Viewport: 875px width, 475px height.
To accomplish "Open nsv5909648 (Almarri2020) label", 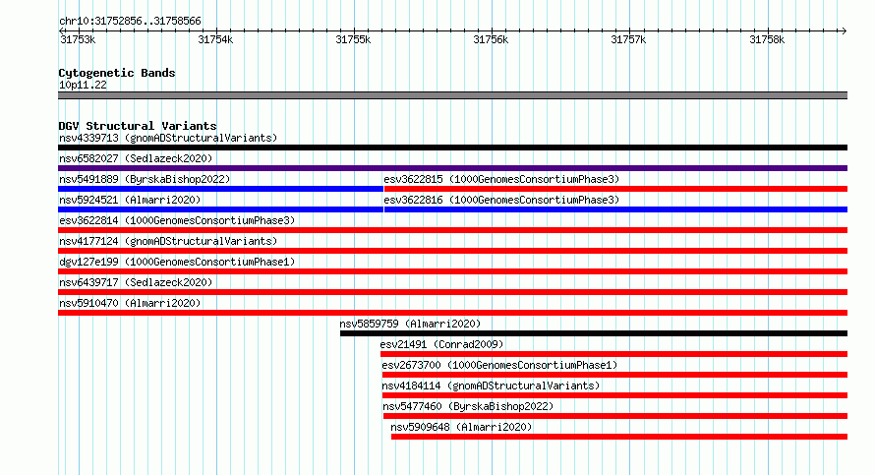I will point(461,427).
